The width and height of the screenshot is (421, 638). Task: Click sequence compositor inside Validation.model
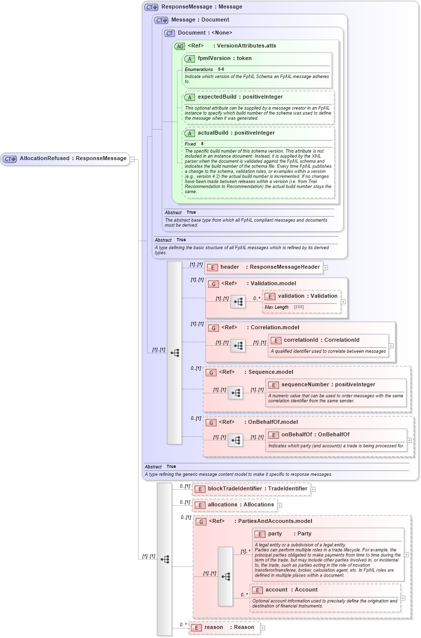pyautogui.click(x=238, y=302)
